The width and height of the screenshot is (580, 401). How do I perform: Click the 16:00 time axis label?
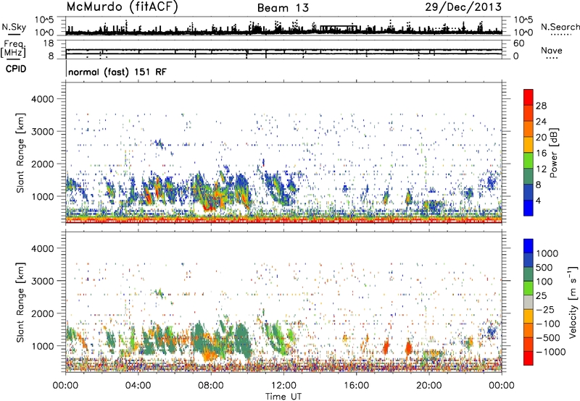(x=356, y=386)
